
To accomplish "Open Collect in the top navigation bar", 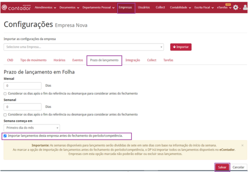I will click(160, 8).
